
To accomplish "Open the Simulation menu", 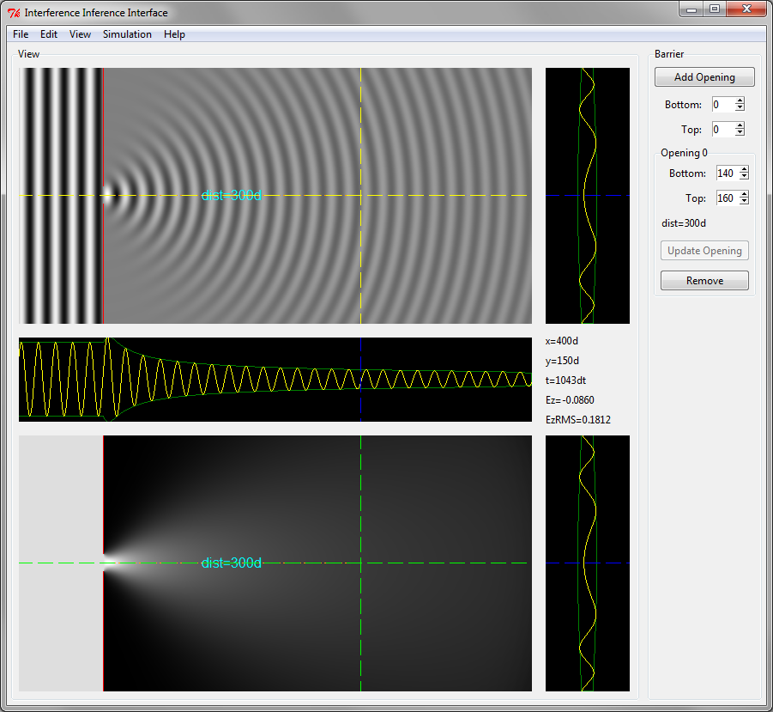I will click(127, 34).
